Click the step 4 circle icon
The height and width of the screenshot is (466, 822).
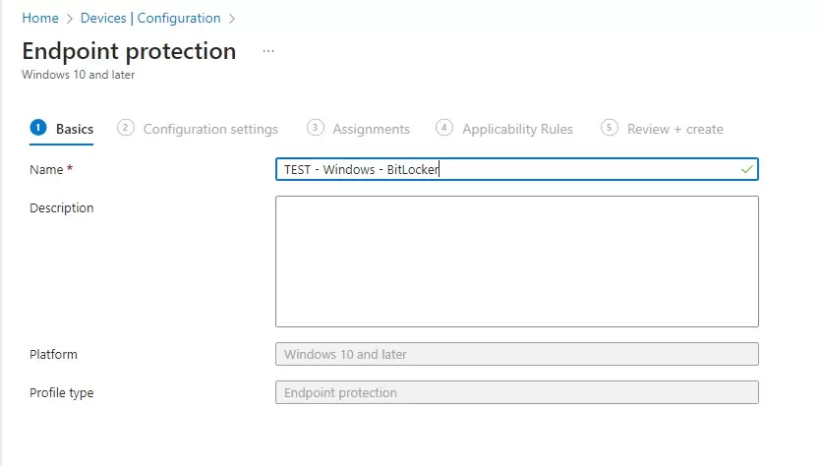444,128
